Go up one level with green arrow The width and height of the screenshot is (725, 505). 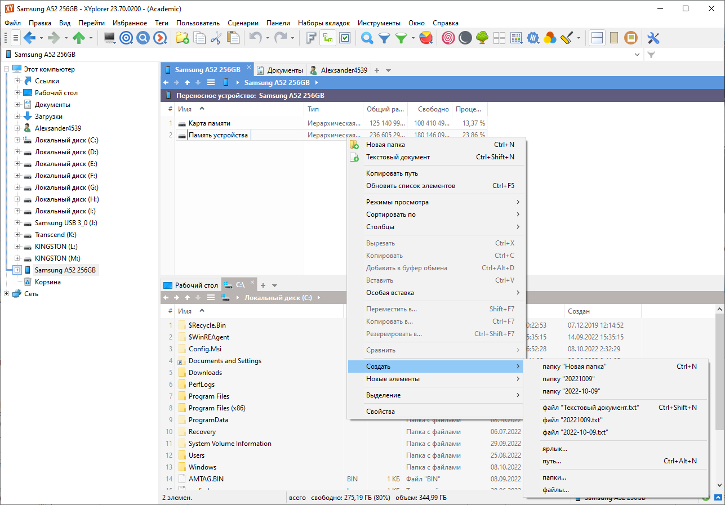pos(79,38)
